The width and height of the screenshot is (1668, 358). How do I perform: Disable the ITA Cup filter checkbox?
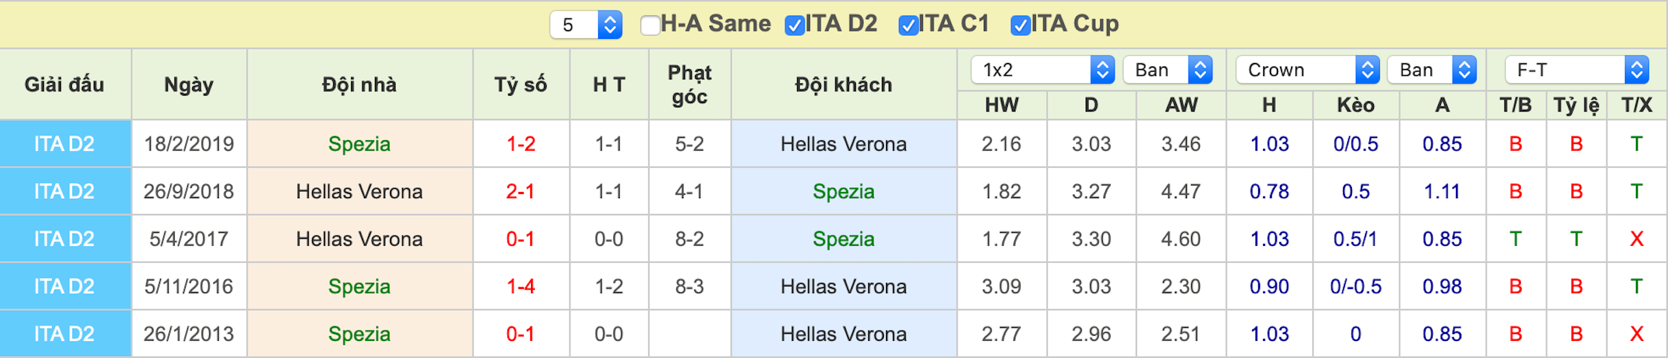coord(1019,25)
